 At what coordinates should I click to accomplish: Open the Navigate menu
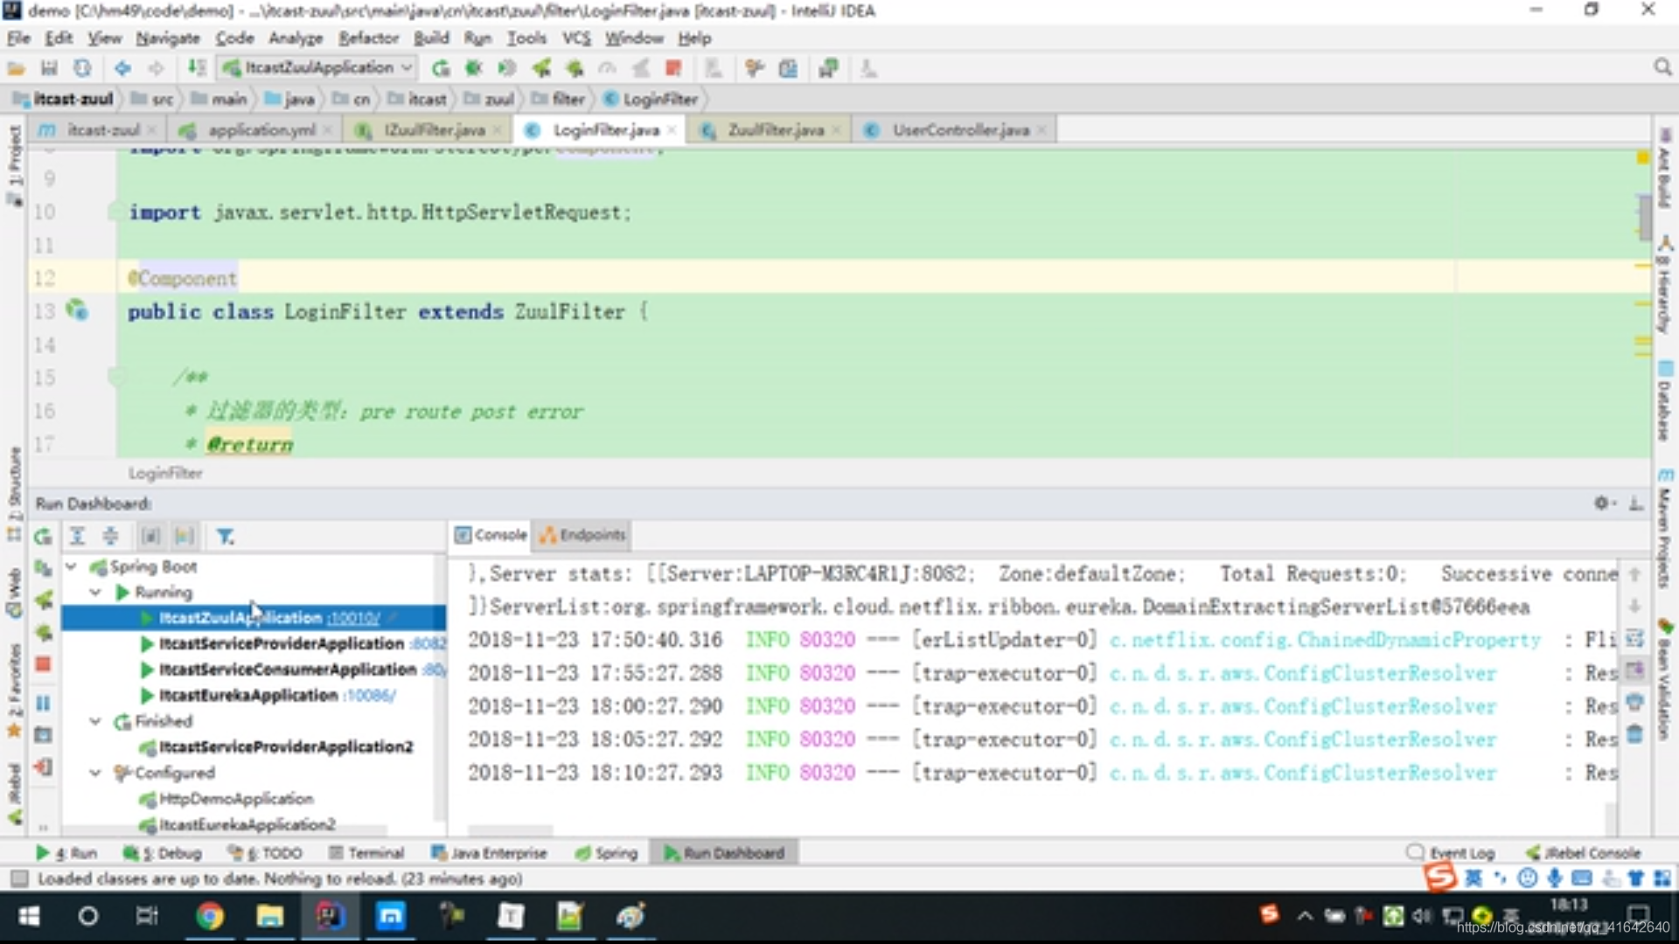[168, 38]
